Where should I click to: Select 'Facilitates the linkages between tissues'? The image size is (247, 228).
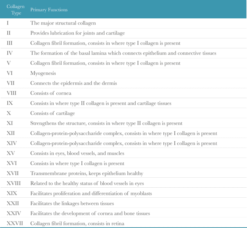(x=72, y=203)
